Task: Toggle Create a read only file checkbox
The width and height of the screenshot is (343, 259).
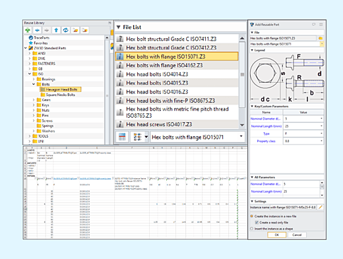Action: click(257, 222)
